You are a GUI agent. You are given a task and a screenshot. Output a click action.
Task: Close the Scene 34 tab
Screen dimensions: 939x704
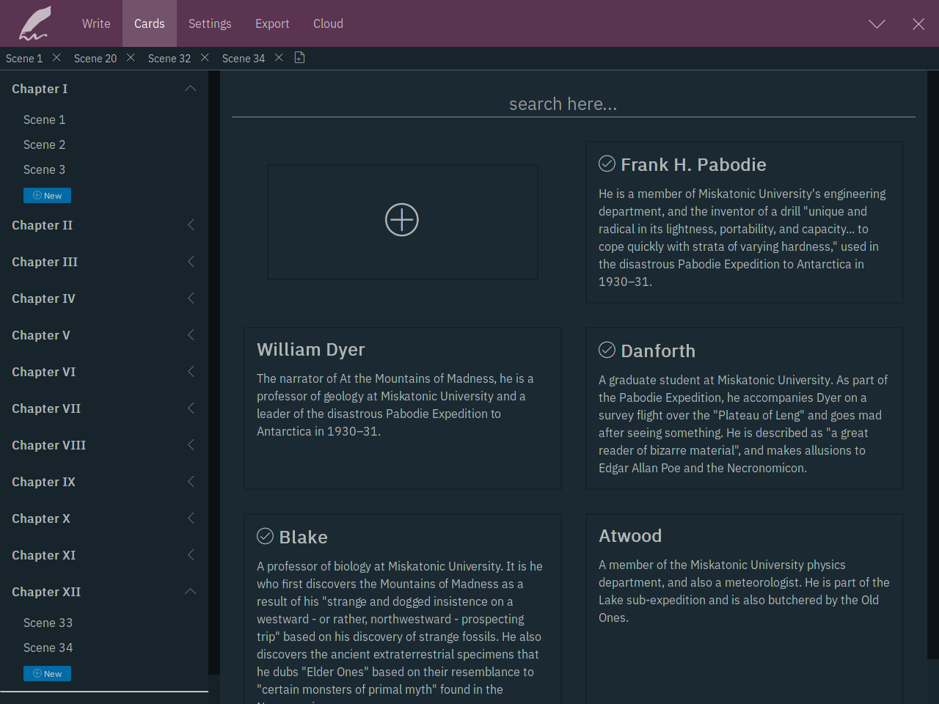pyautogui.click(x=279, y=57)
